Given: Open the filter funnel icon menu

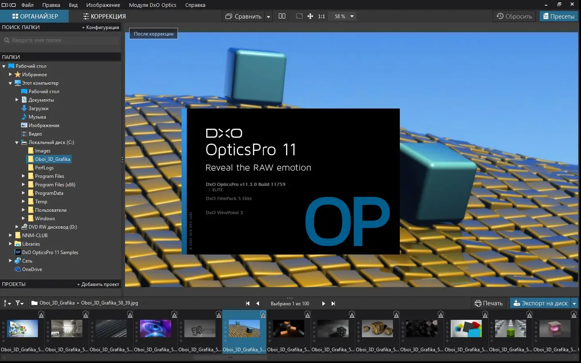Looking at the screenshot, I should 19,303.
